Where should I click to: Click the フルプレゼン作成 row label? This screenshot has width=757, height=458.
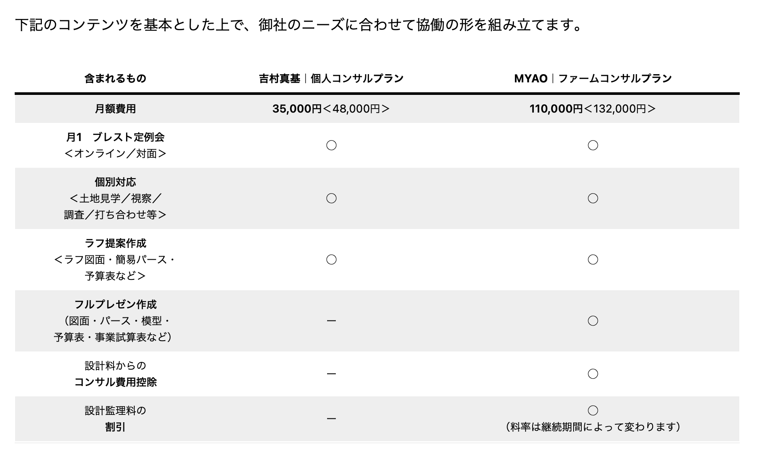115,304
